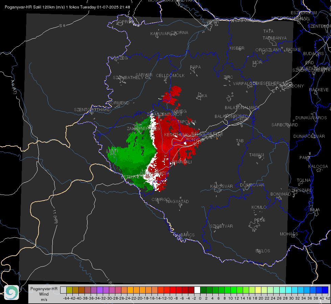Select the SARBOGARD city label
This screenshot has width=331, height=304.
click(285, 125)
